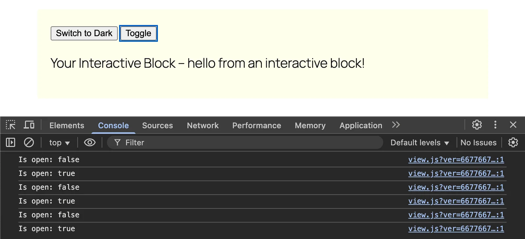525x239 pixels.
Task: Open the Default levels dropdown
Action: [x=419, y=143]
